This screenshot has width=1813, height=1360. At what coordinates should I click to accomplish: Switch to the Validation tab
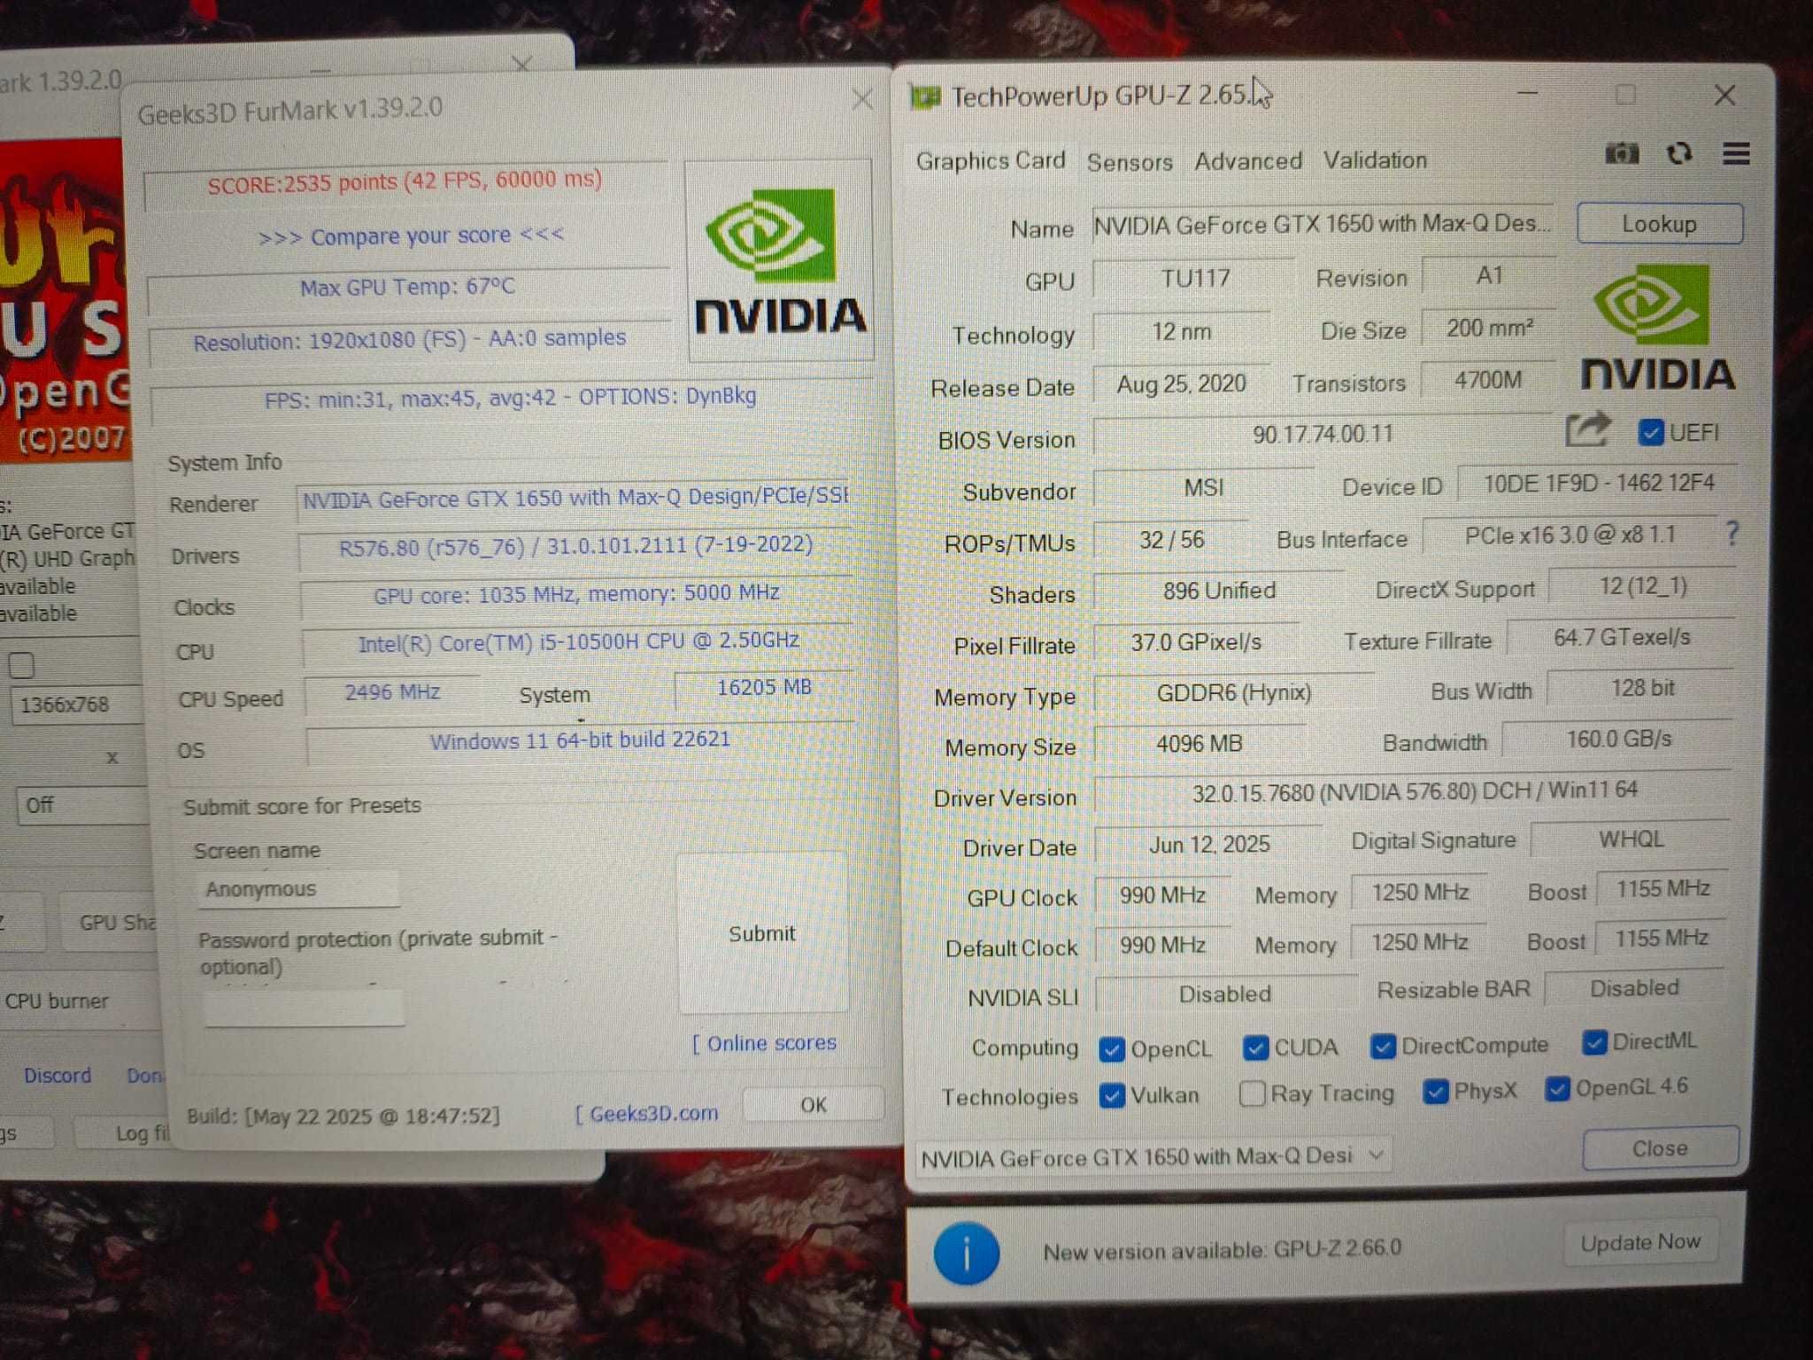pos(1375,160)
